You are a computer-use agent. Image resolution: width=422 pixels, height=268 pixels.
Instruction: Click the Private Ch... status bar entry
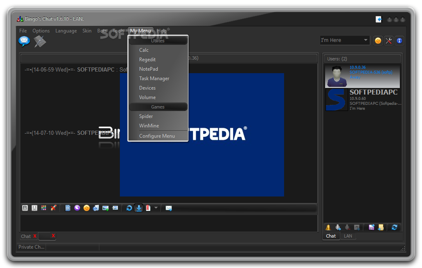31,247
